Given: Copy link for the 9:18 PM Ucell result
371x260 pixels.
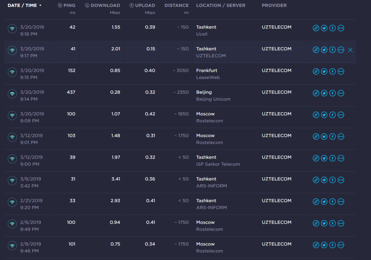Looking at the screenshot, I should tap(316, 28).
